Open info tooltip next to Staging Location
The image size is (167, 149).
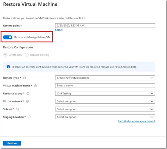29,117
